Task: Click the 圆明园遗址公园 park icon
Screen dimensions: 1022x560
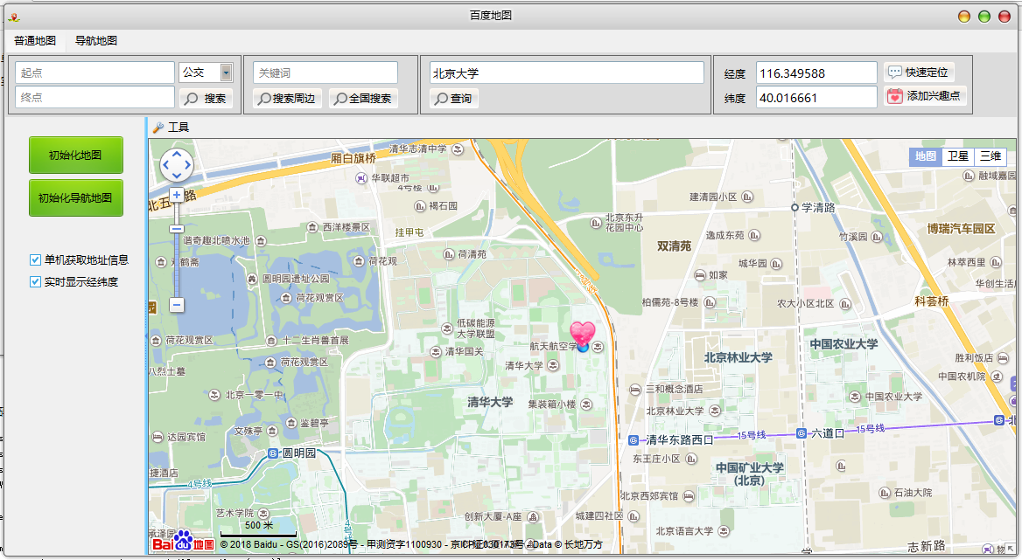Action: click(x=252, y=279)
